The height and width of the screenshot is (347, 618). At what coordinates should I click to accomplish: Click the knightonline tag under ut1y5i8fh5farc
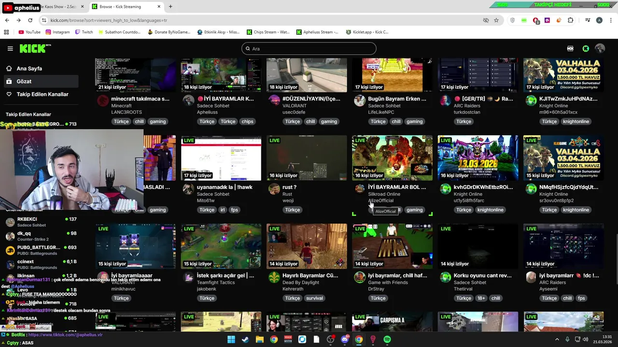[x=490, y=210]
